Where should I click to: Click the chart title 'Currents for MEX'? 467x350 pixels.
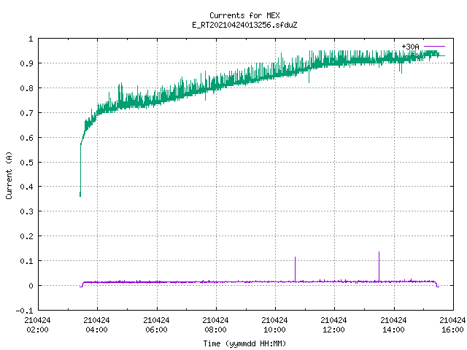pyautogui.click(x=244, y=15)
